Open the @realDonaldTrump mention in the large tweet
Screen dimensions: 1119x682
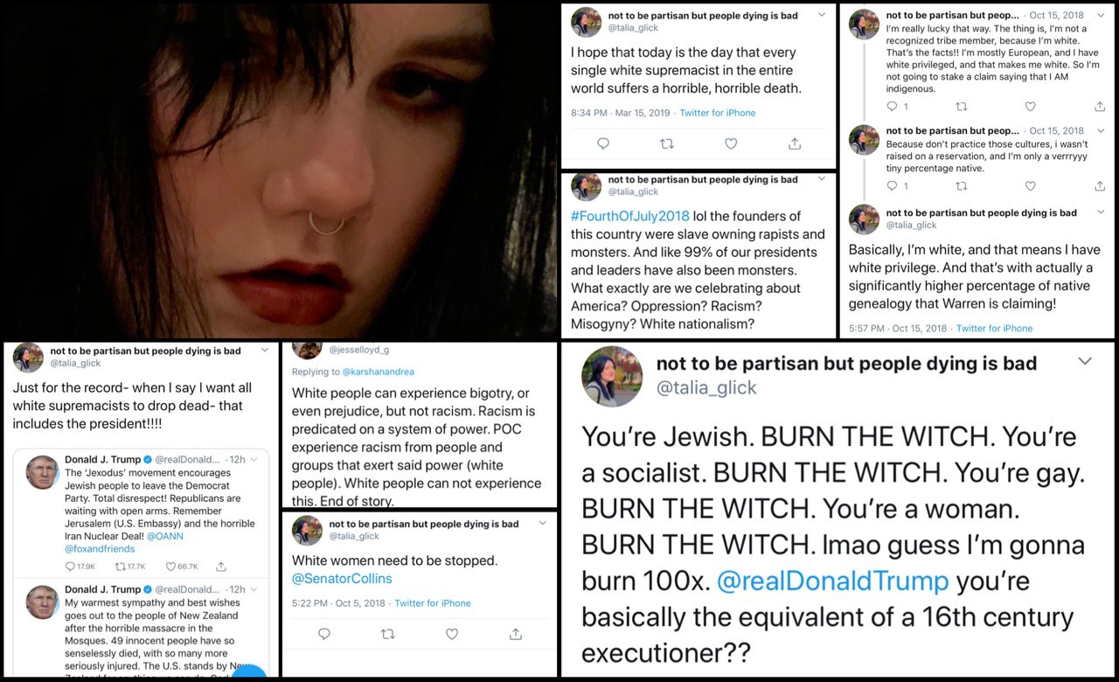[x=832, y=581]
